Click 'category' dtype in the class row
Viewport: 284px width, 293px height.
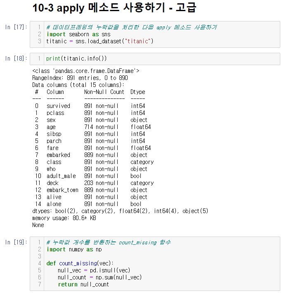point(142,162)
